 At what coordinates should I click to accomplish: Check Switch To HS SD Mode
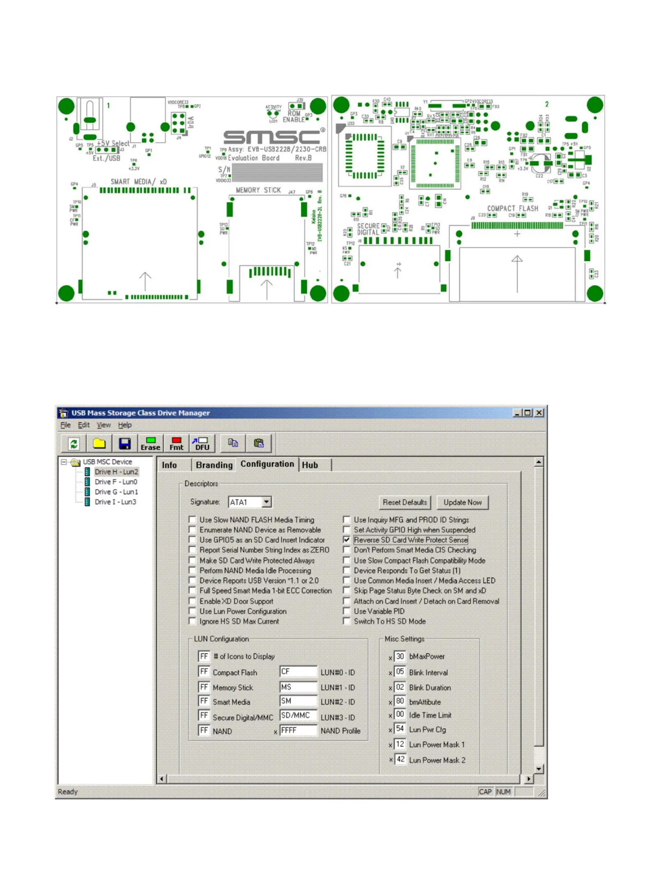point(347,621)
